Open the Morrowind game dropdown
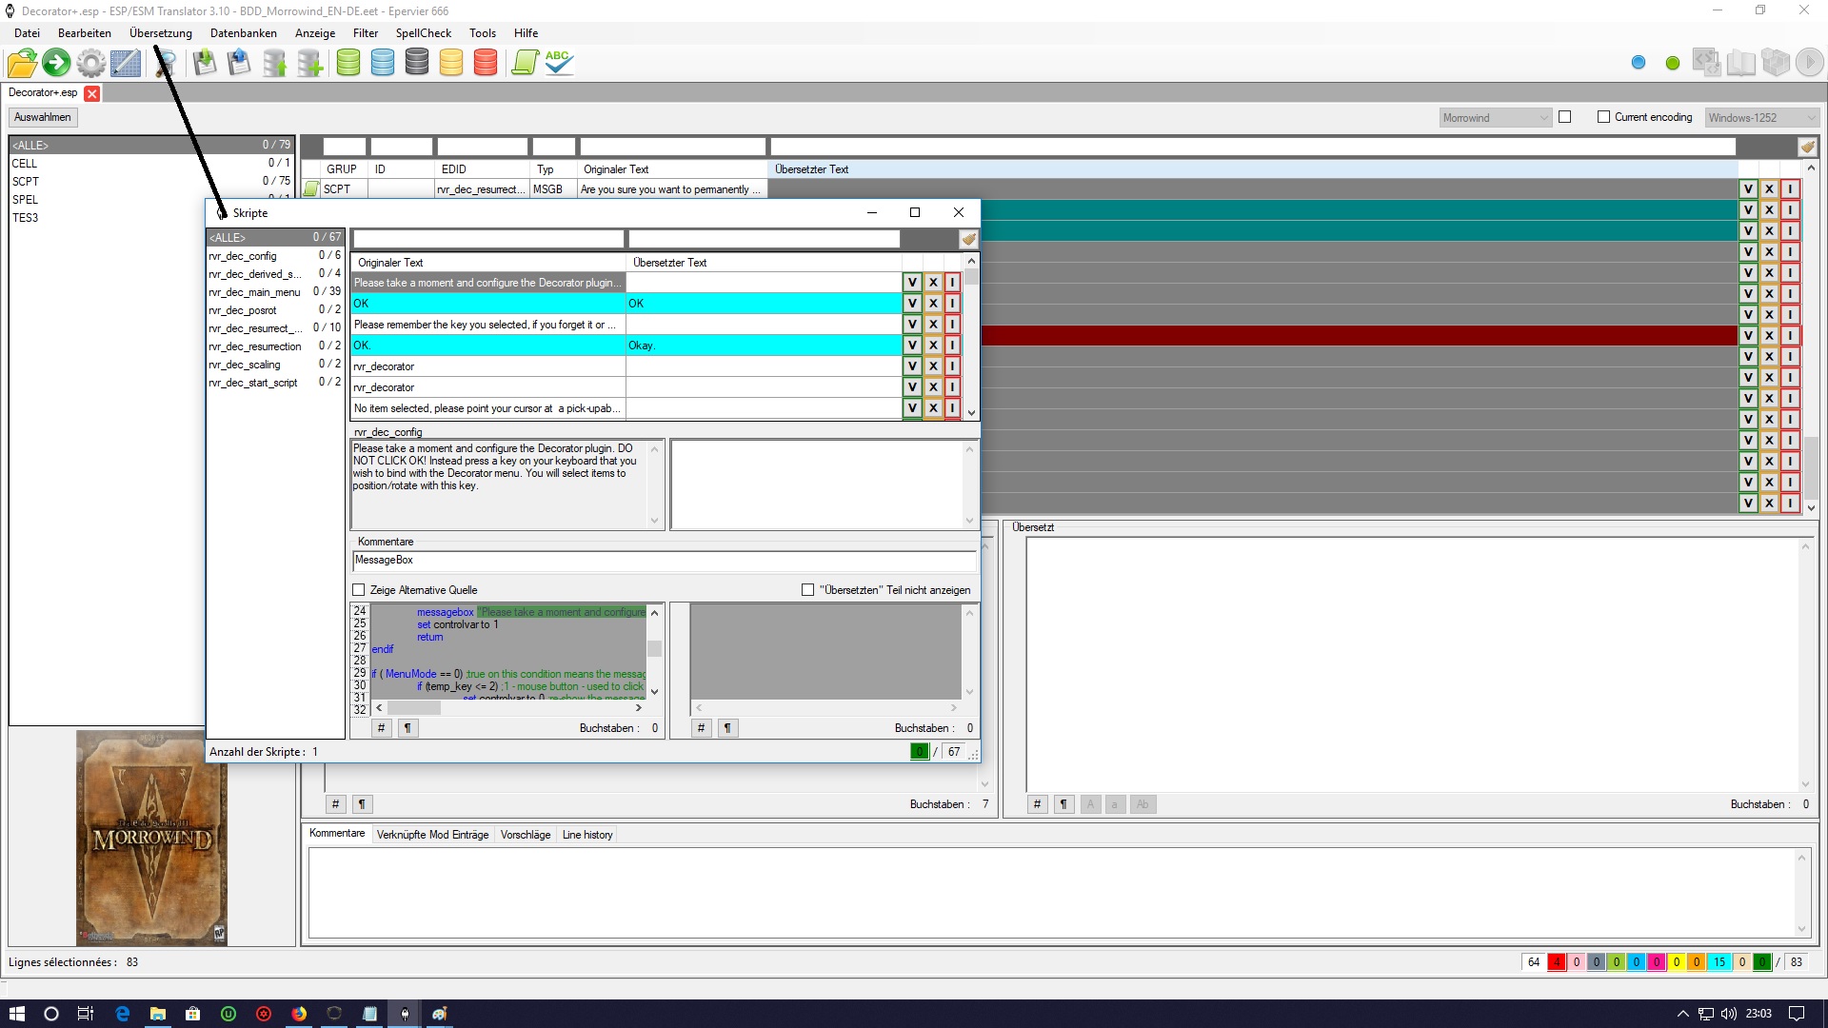The height and width of the screenshot is (1028, 1828). pos(1496,118)
